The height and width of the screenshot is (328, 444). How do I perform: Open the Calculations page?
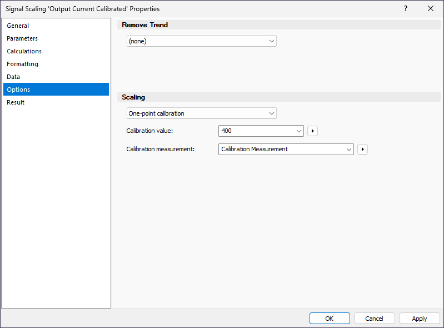tap(24, 51)
